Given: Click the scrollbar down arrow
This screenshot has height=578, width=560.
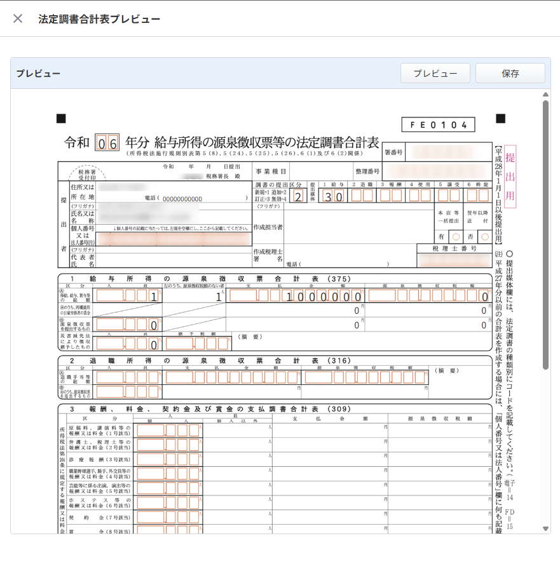Looking at the screenshot, I should pyautogui.click(x=545, y=528).
